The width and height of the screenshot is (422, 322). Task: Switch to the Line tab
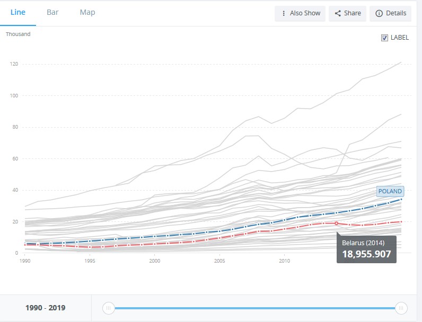[18, 13]
